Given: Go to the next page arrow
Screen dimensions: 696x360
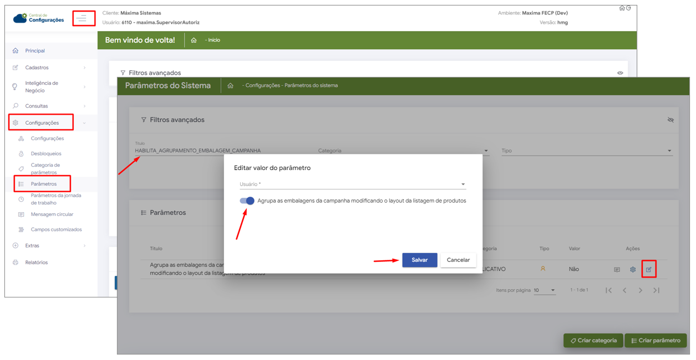Looking at the screenshot, I should [641, 290].
